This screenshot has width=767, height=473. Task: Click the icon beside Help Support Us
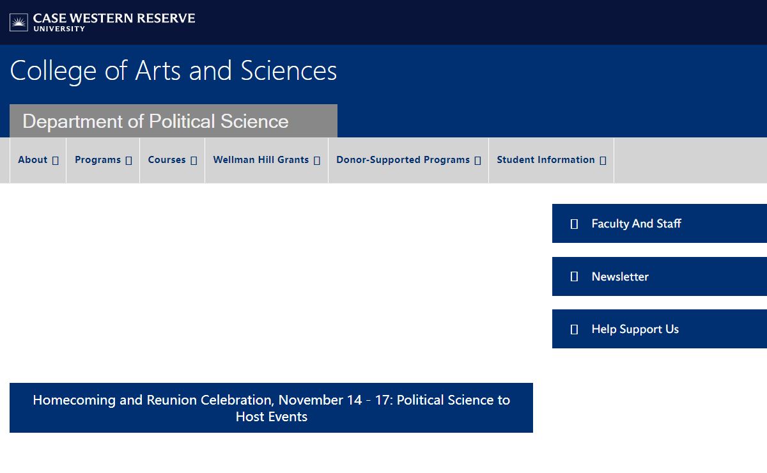point(574,329)
